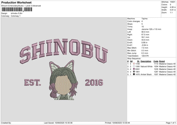177x125 pixels.
Task: Click the Stitches count 15931
Action: click(173, 2)
